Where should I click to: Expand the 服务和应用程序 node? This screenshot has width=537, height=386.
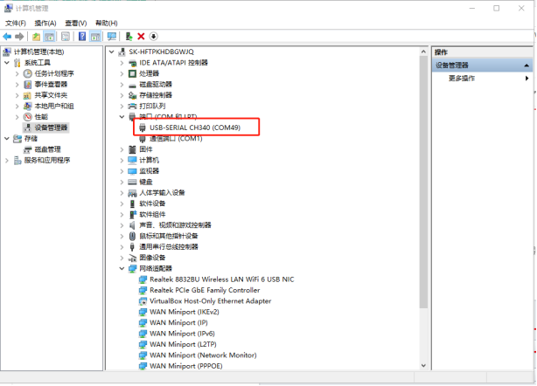tap(7, 161)
